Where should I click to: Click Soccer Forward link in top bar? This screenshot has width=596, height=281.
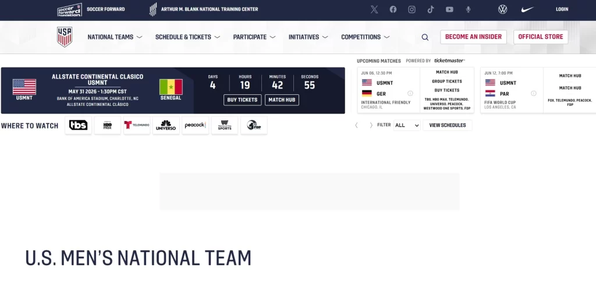[x=106, y=9]
